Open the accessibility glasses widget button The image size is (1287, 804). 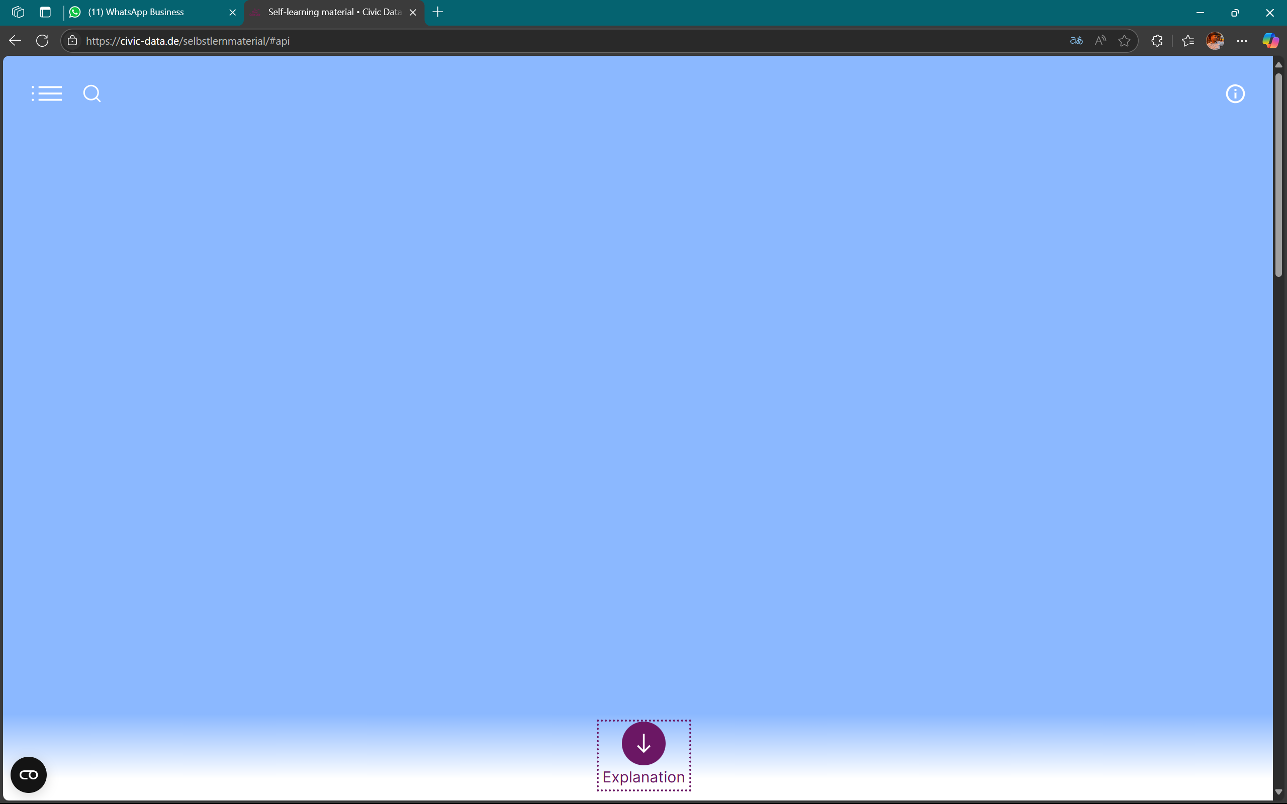pyautogui.click(x=29, y=775)
